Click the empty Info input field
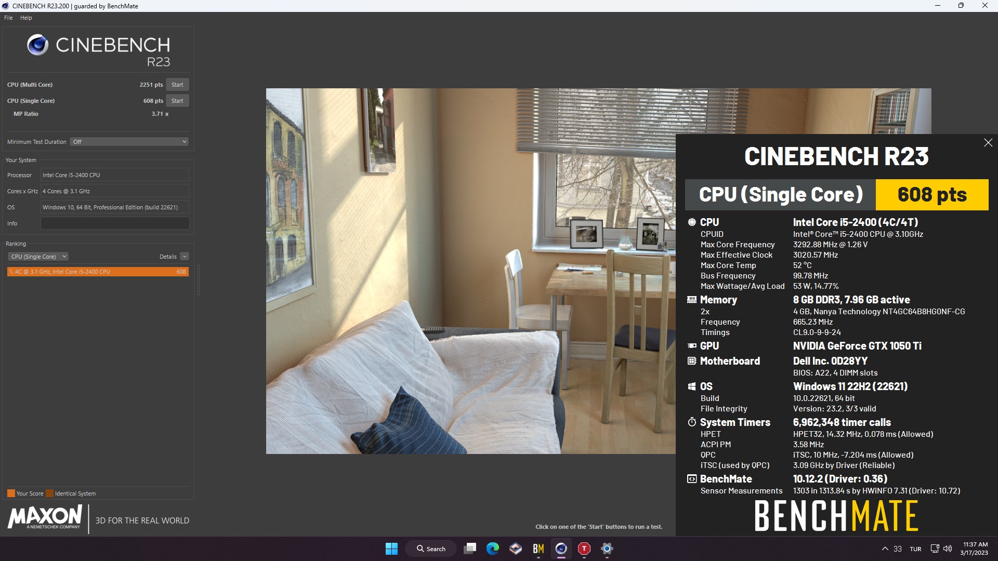 tap(115, 223)
